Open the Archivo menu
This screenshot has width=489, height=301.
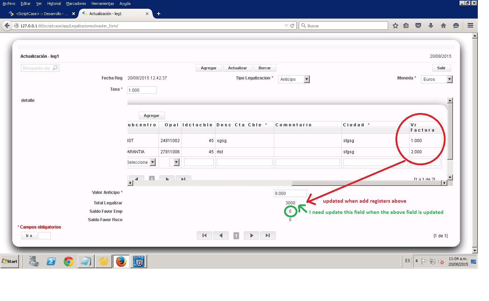[9, 3]
